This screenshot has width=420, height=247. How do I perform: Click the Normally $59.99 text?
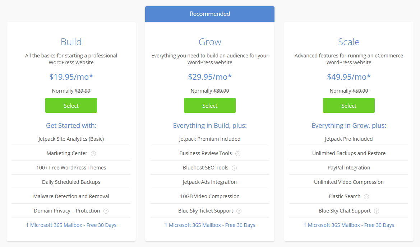coord(349,91)
